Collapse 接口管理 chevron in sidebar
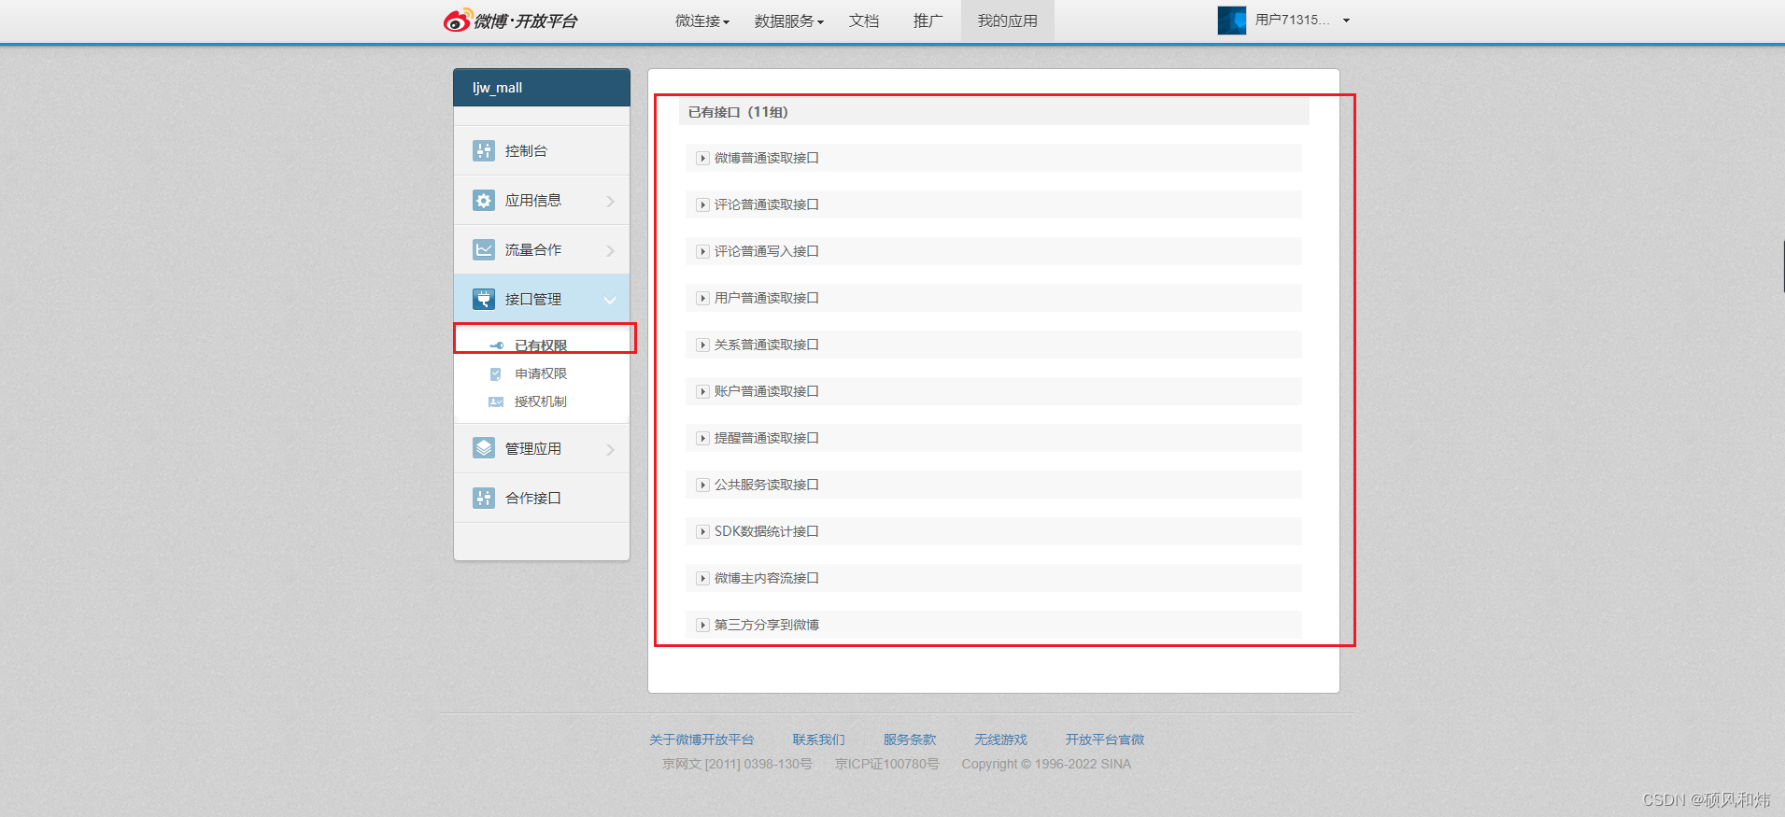This screenshot has width=1785, height=817. tap(610, 301)
